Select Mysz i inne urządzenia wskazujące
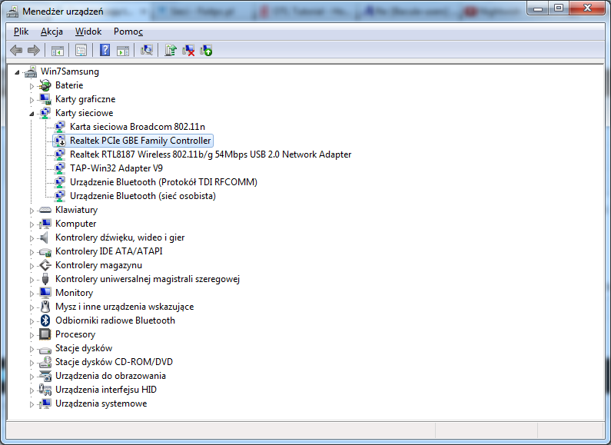 point(125,307)
